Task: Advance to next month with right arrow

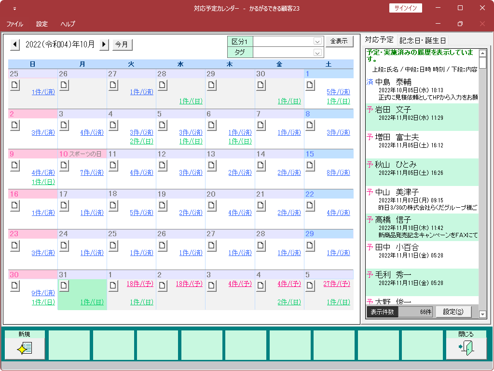Action: tap(104, 44)
